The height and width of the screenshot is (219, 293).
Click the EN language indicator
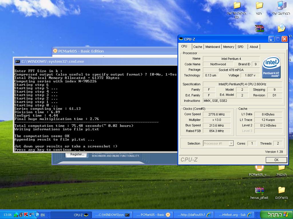coord(43,215)
